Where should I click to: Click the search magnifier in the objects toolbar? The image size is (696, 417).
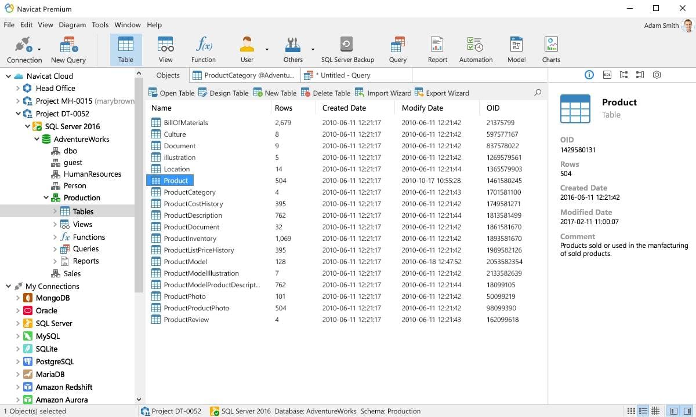tap(538, 93)
